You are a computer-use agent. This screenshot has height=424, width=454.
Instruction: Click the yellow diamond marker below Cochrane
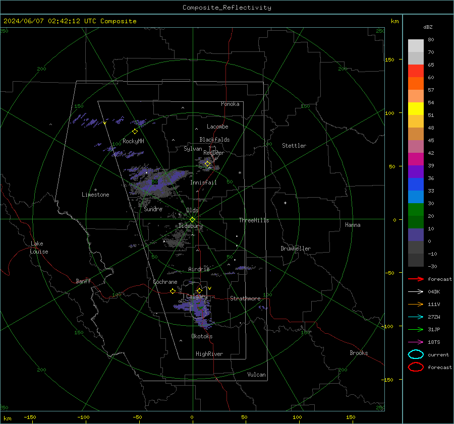point(173,291)
